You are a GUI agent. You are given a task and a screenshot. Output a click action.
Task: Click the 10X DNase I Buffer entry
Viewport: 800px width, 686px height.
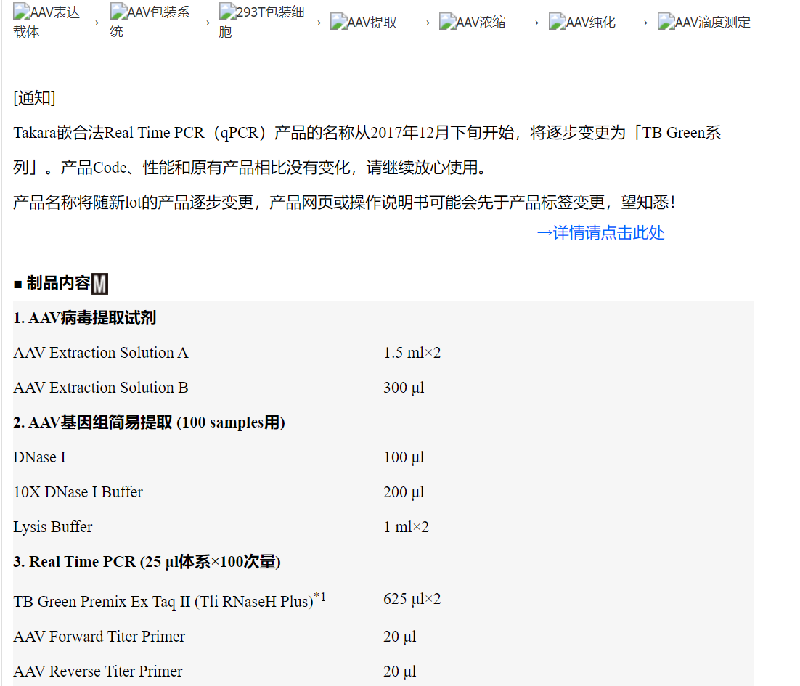click(78, 492)
